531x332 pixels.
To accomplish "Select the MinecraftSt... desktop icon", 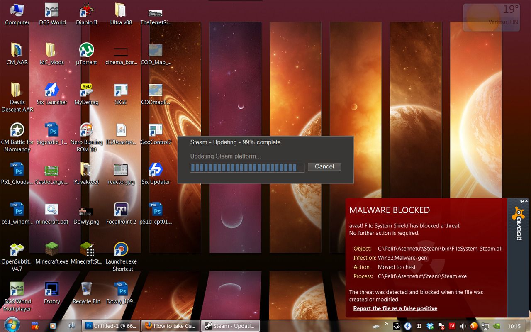I will point(86,253).
